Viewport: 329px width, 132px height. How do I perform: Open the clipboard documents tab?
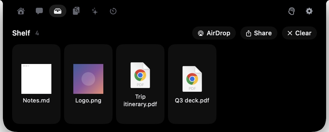tap(76, 11)
